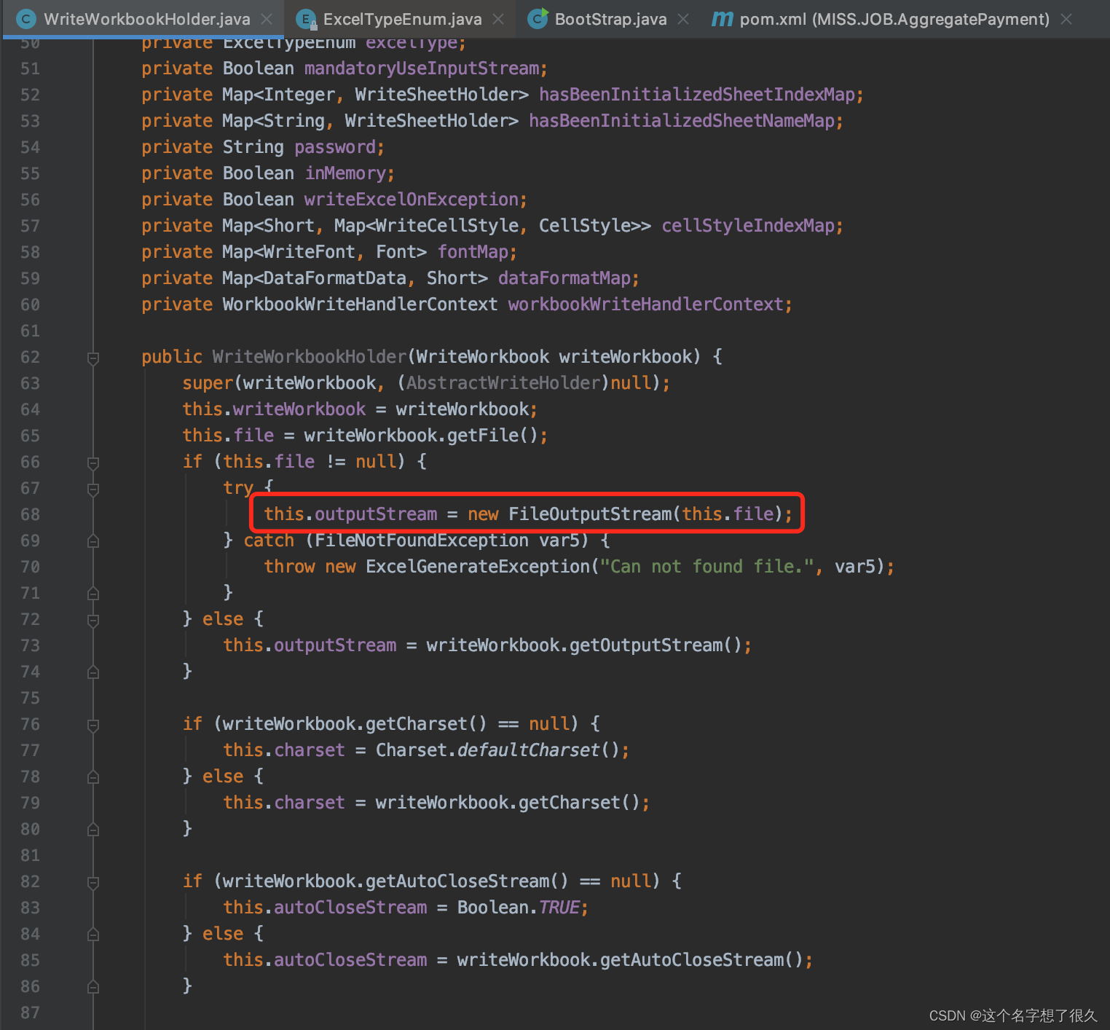Click the cellStyleIndexMap field name
The height and width of the screenshot is (1030, 1110).
click(748, 226)
